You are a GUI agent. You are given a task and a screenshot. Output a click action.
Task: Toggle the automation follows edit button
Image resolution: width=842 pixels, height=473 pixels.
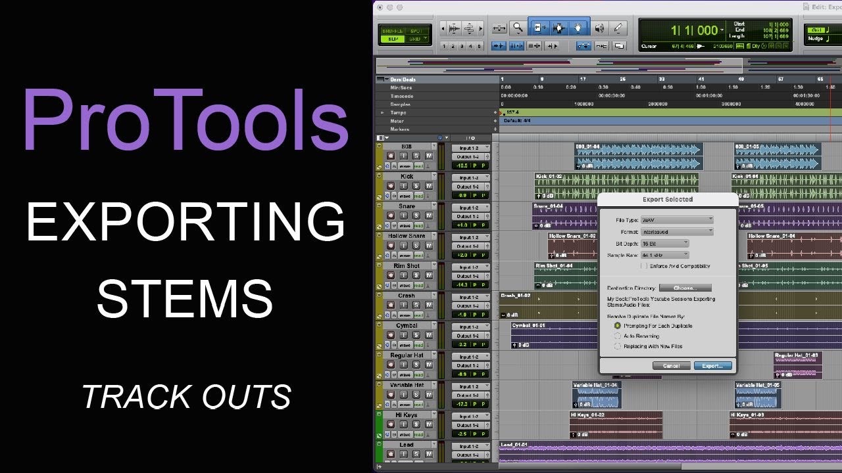(x=583, y=46)
